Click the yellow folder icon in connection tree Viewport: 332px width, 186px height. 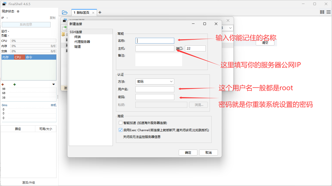pyautogui.click(x=63, y=34)
